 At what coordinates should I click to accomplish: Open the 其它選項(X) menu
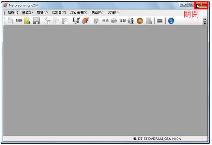coord(79,12)
